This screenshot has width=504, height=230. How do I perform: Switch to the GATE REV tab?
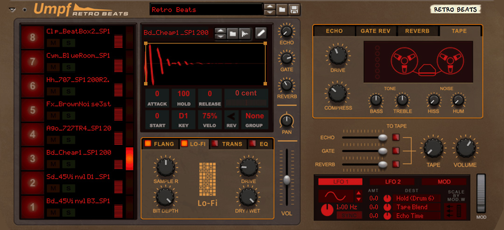pos(375,31)
